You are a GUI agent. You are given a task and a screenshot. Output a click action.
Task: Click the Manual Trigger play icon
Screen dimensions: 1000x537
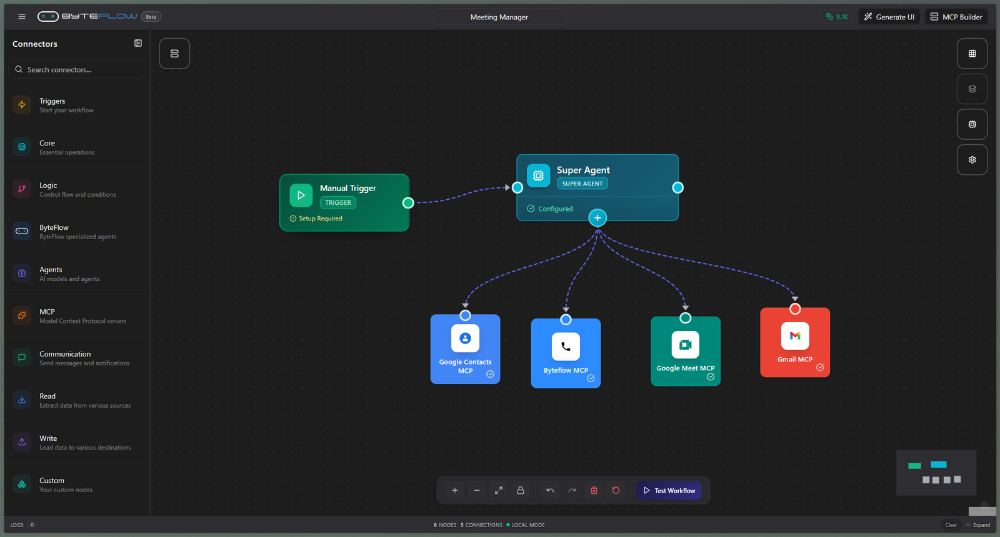301,195
